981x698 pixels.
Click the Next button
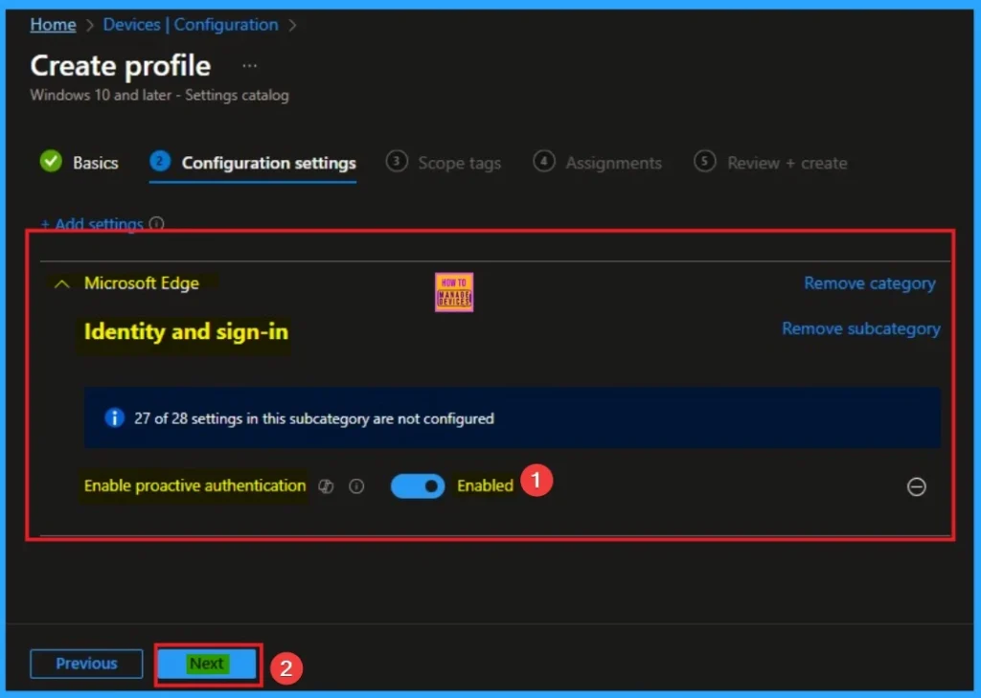(207, 664)
